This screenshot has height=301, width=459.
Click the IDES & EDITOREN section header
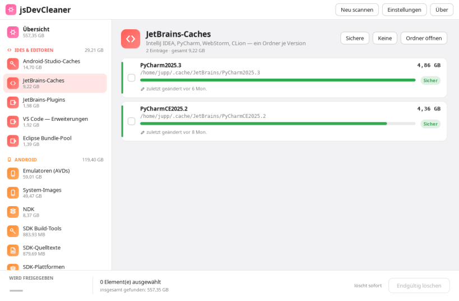[x=34, y=50]
